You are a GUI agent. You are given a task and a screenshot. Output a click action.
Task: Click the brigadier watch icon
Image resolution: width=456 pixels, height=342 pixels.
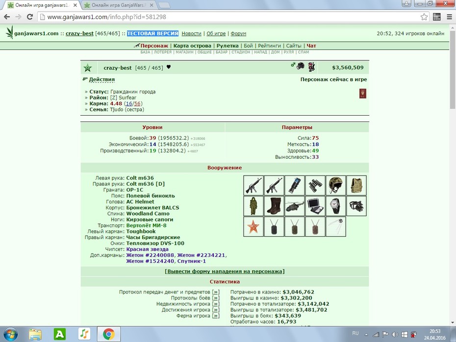pyautogui.click(x=335, y=206)
